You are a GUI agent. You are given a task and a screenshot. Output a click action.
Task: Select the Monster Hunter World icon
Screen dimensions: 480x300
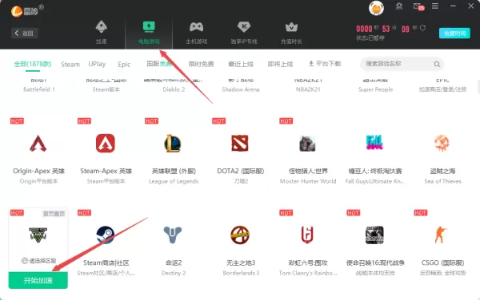pyautogui.click(x=307, y=144)
